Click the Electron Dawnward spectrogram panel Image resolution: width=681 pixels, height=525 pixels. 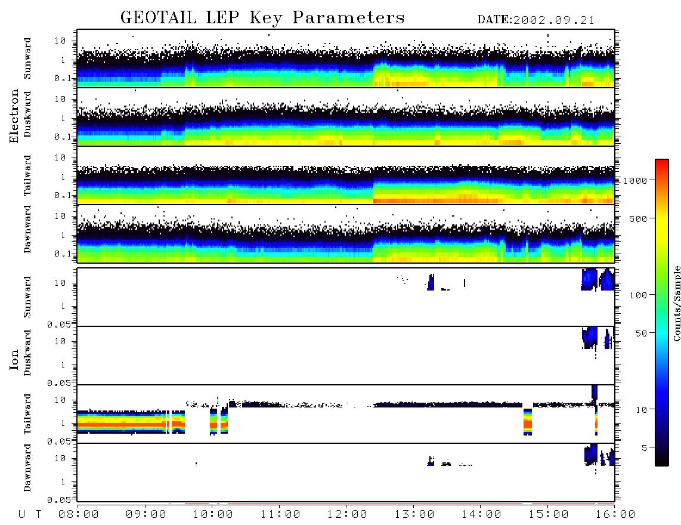pos(346,233)
